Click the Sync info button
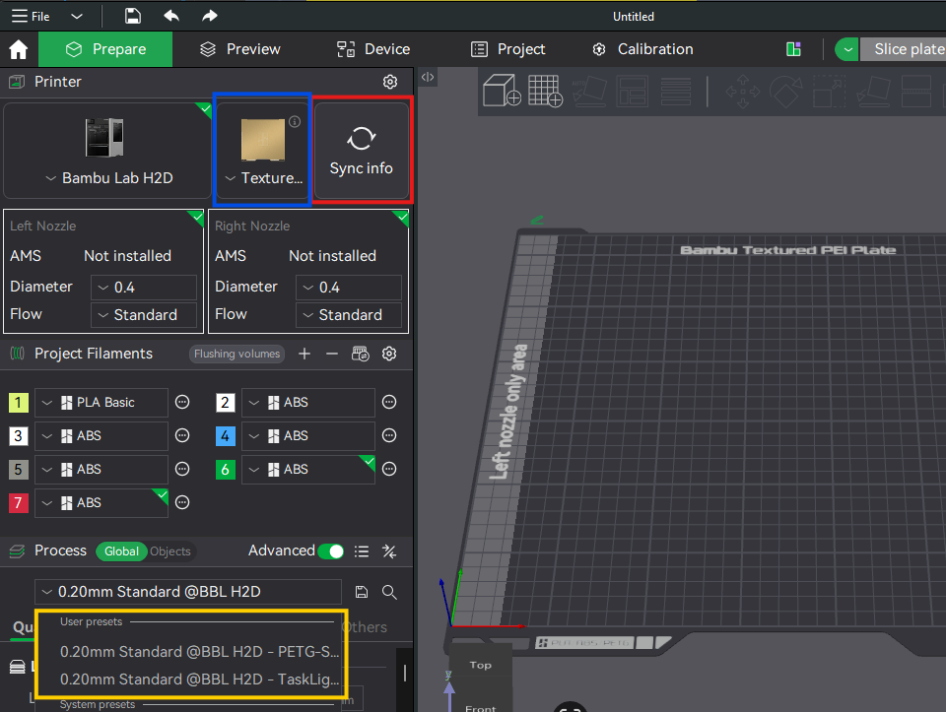The image size is (946, 712). pos(362,151)
